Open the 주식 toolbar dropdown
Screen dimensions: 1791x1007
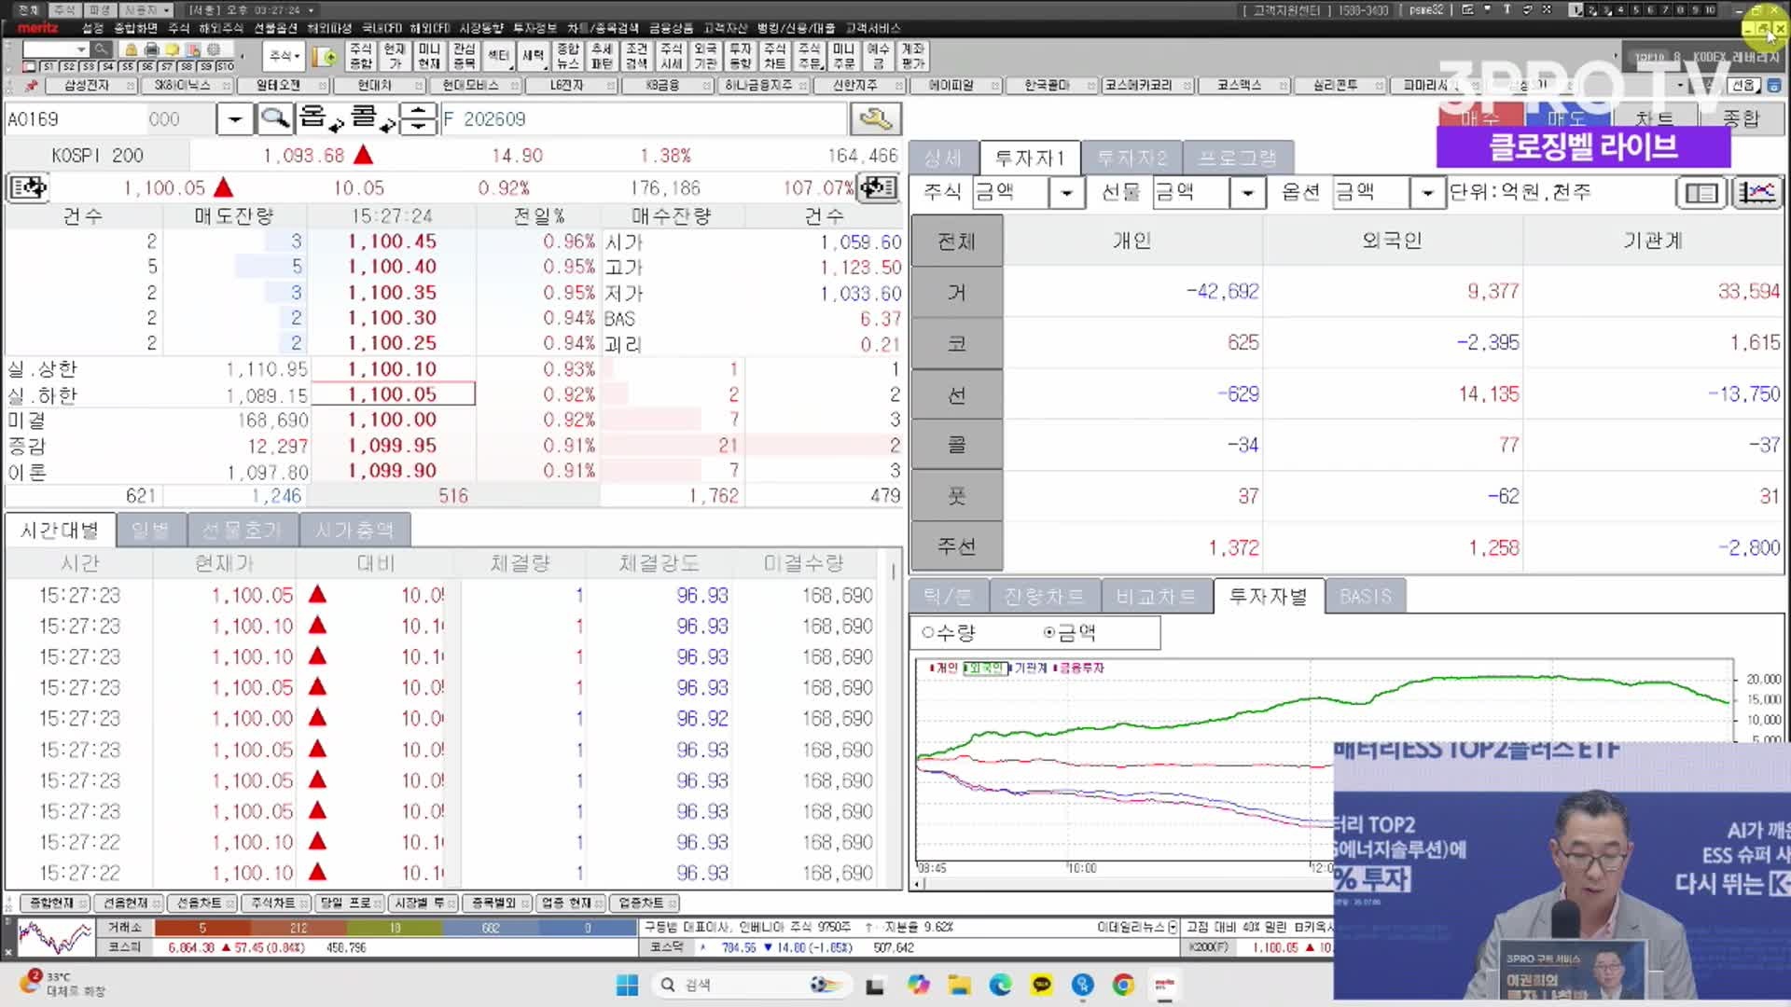click(x=285, y=56)
